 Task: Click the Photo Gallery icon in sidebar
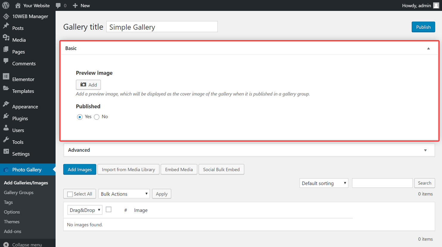[6, 170]
